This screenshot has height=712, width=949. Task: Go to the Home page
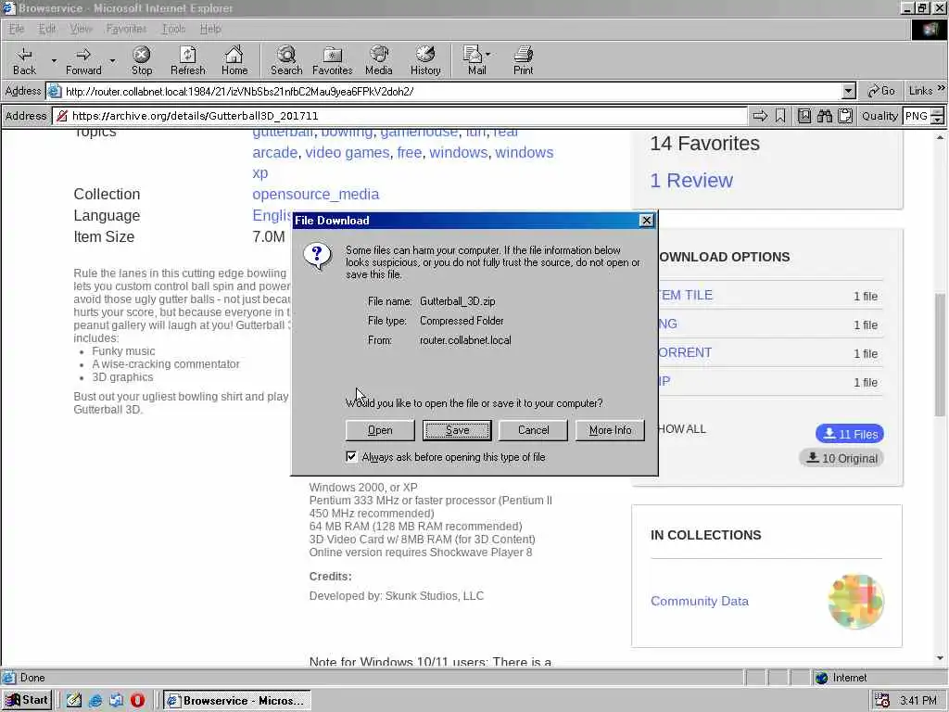[234, 60]
